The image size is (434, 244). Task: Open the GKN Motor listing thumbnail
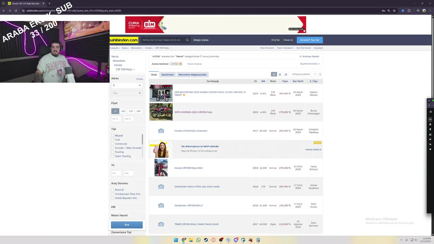coord(161,93)
